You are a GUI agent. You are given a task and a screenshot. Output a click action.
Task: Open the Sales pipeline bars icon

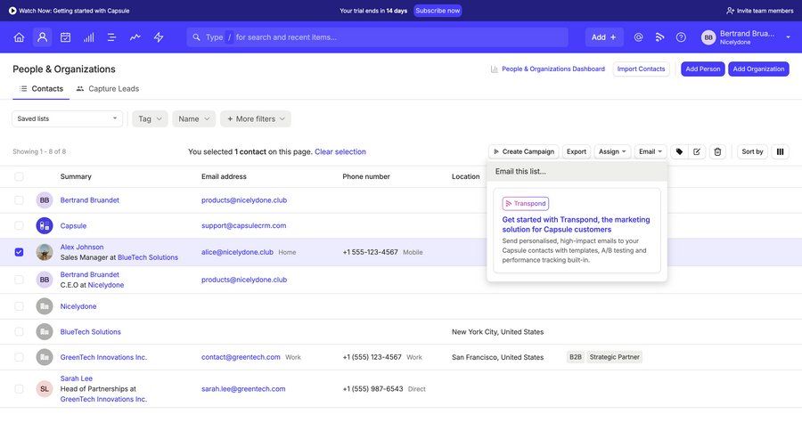tap(88, 37)
